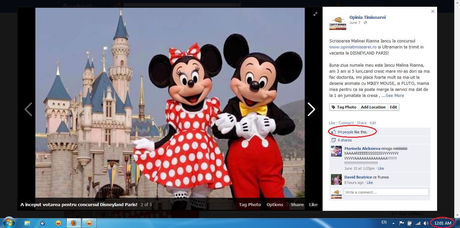Open Marinela Aleksieva's profile picture
This screenshot has width=460, height=228.
[336, 151]
